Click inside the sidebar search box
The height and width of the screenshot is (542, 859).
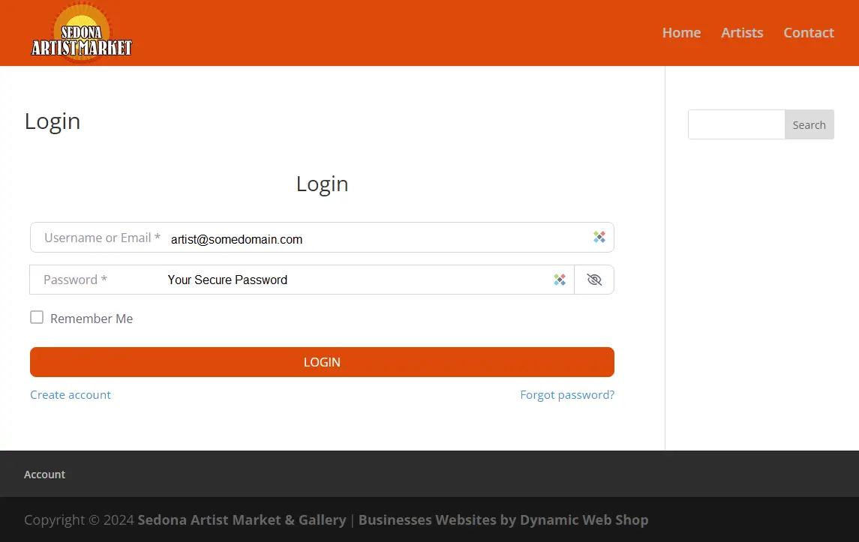(736, 125)
